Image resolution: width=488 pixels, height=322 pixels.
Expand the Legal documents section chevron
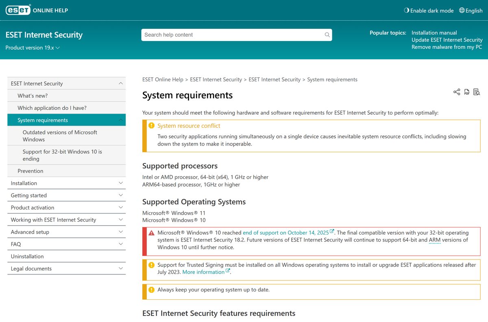[120, 268]
